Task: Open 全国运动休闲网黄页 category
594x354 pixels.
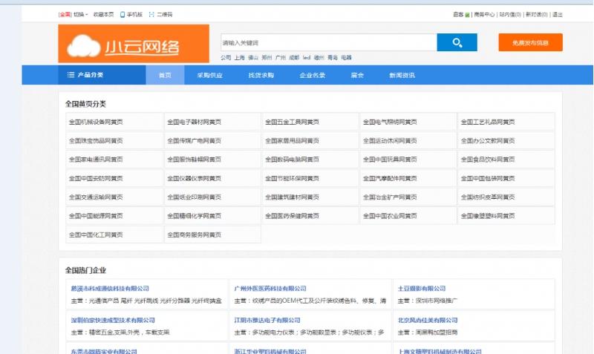Action: click(x=390, y=140)
